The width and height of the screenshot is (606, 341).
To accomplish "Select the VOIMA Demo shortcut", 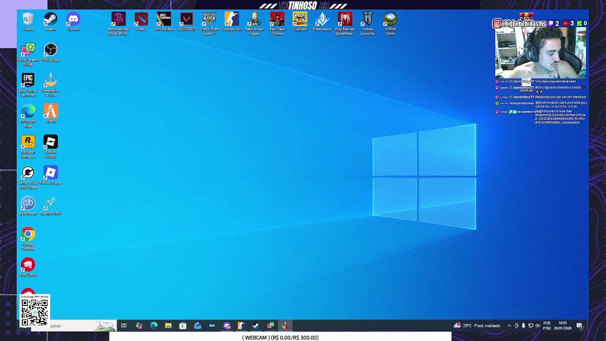I will point(390,24).
